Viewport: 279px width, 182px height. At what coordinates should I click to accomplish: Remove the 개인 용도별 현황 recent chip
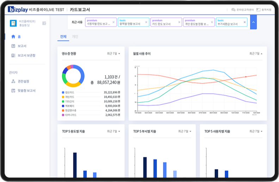[212, 22]
